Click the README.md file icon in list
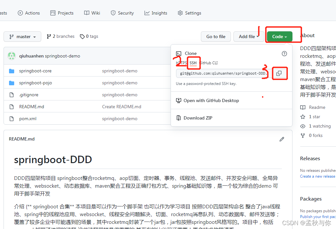Image resolution: width=336 pixels, height=229 pixels. coord(12,107)
